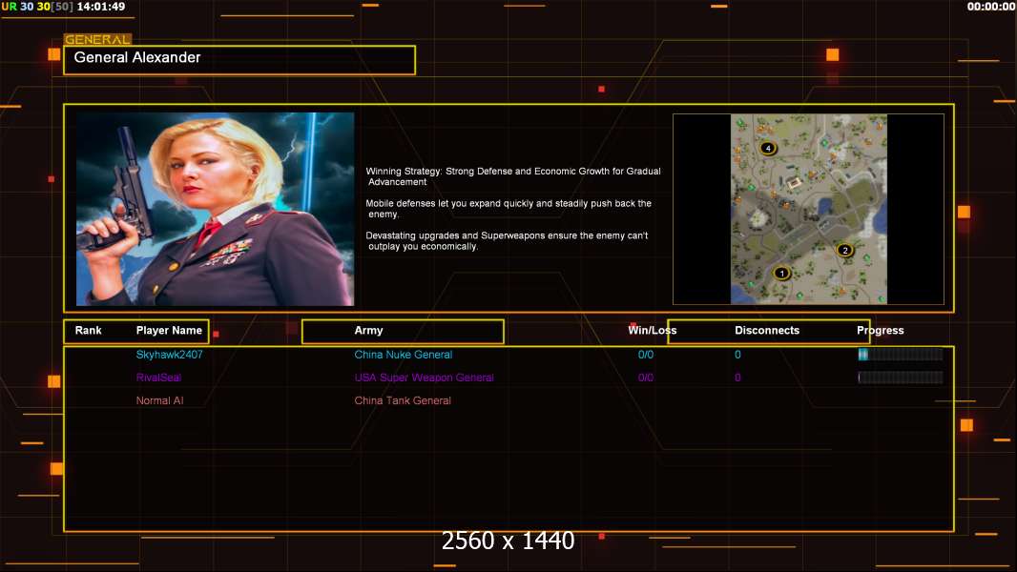Click the Player Name column header
The image size is (1017, 572).
[169, 331]
